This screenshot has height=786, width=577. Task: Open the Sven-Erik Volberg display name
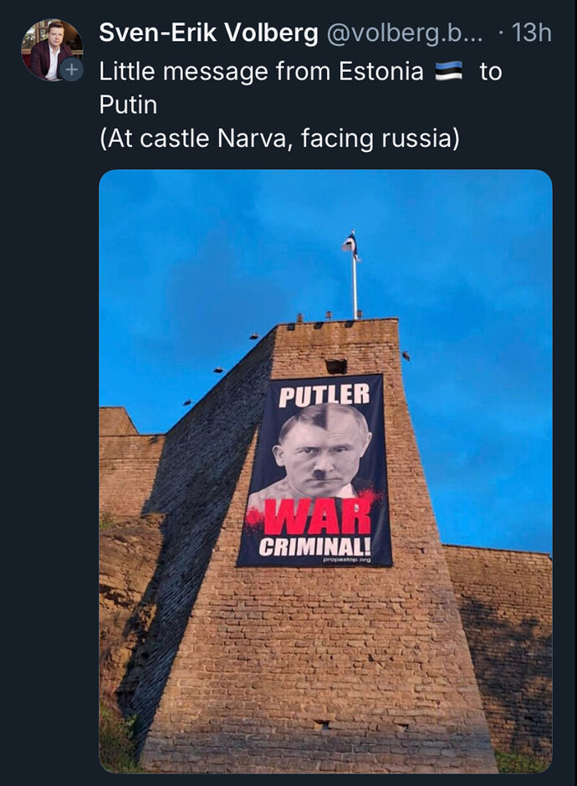[x=208, y=33]
